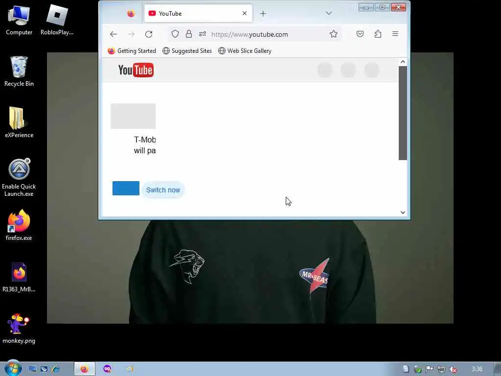Open Suggested Sites bookmark
501x376 pixels.
[187, 51]
